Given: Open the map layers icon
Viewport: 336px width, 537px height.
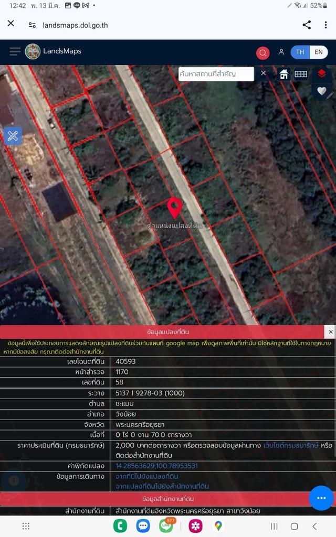Looking at the screenshot, I should [x=322, y=74].
